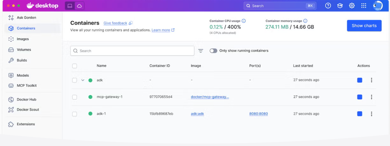Click the container search field
The width and height of the screenshot is (390, 146).
(x=132, y=51)
